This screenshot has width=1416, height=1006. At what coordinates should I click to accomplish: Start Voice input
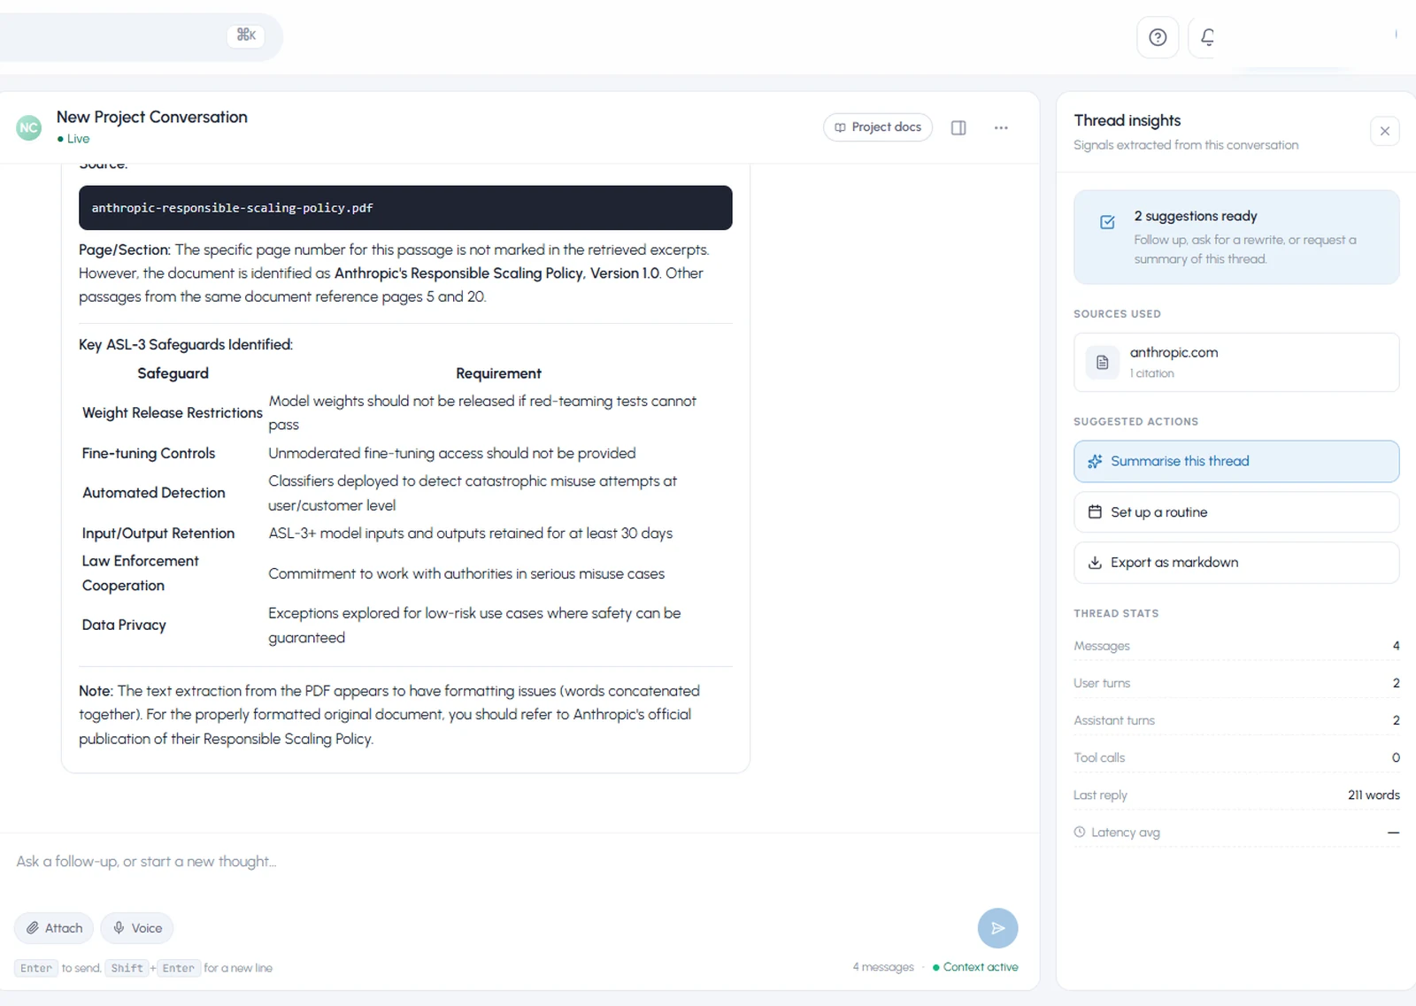click(137, 928)
